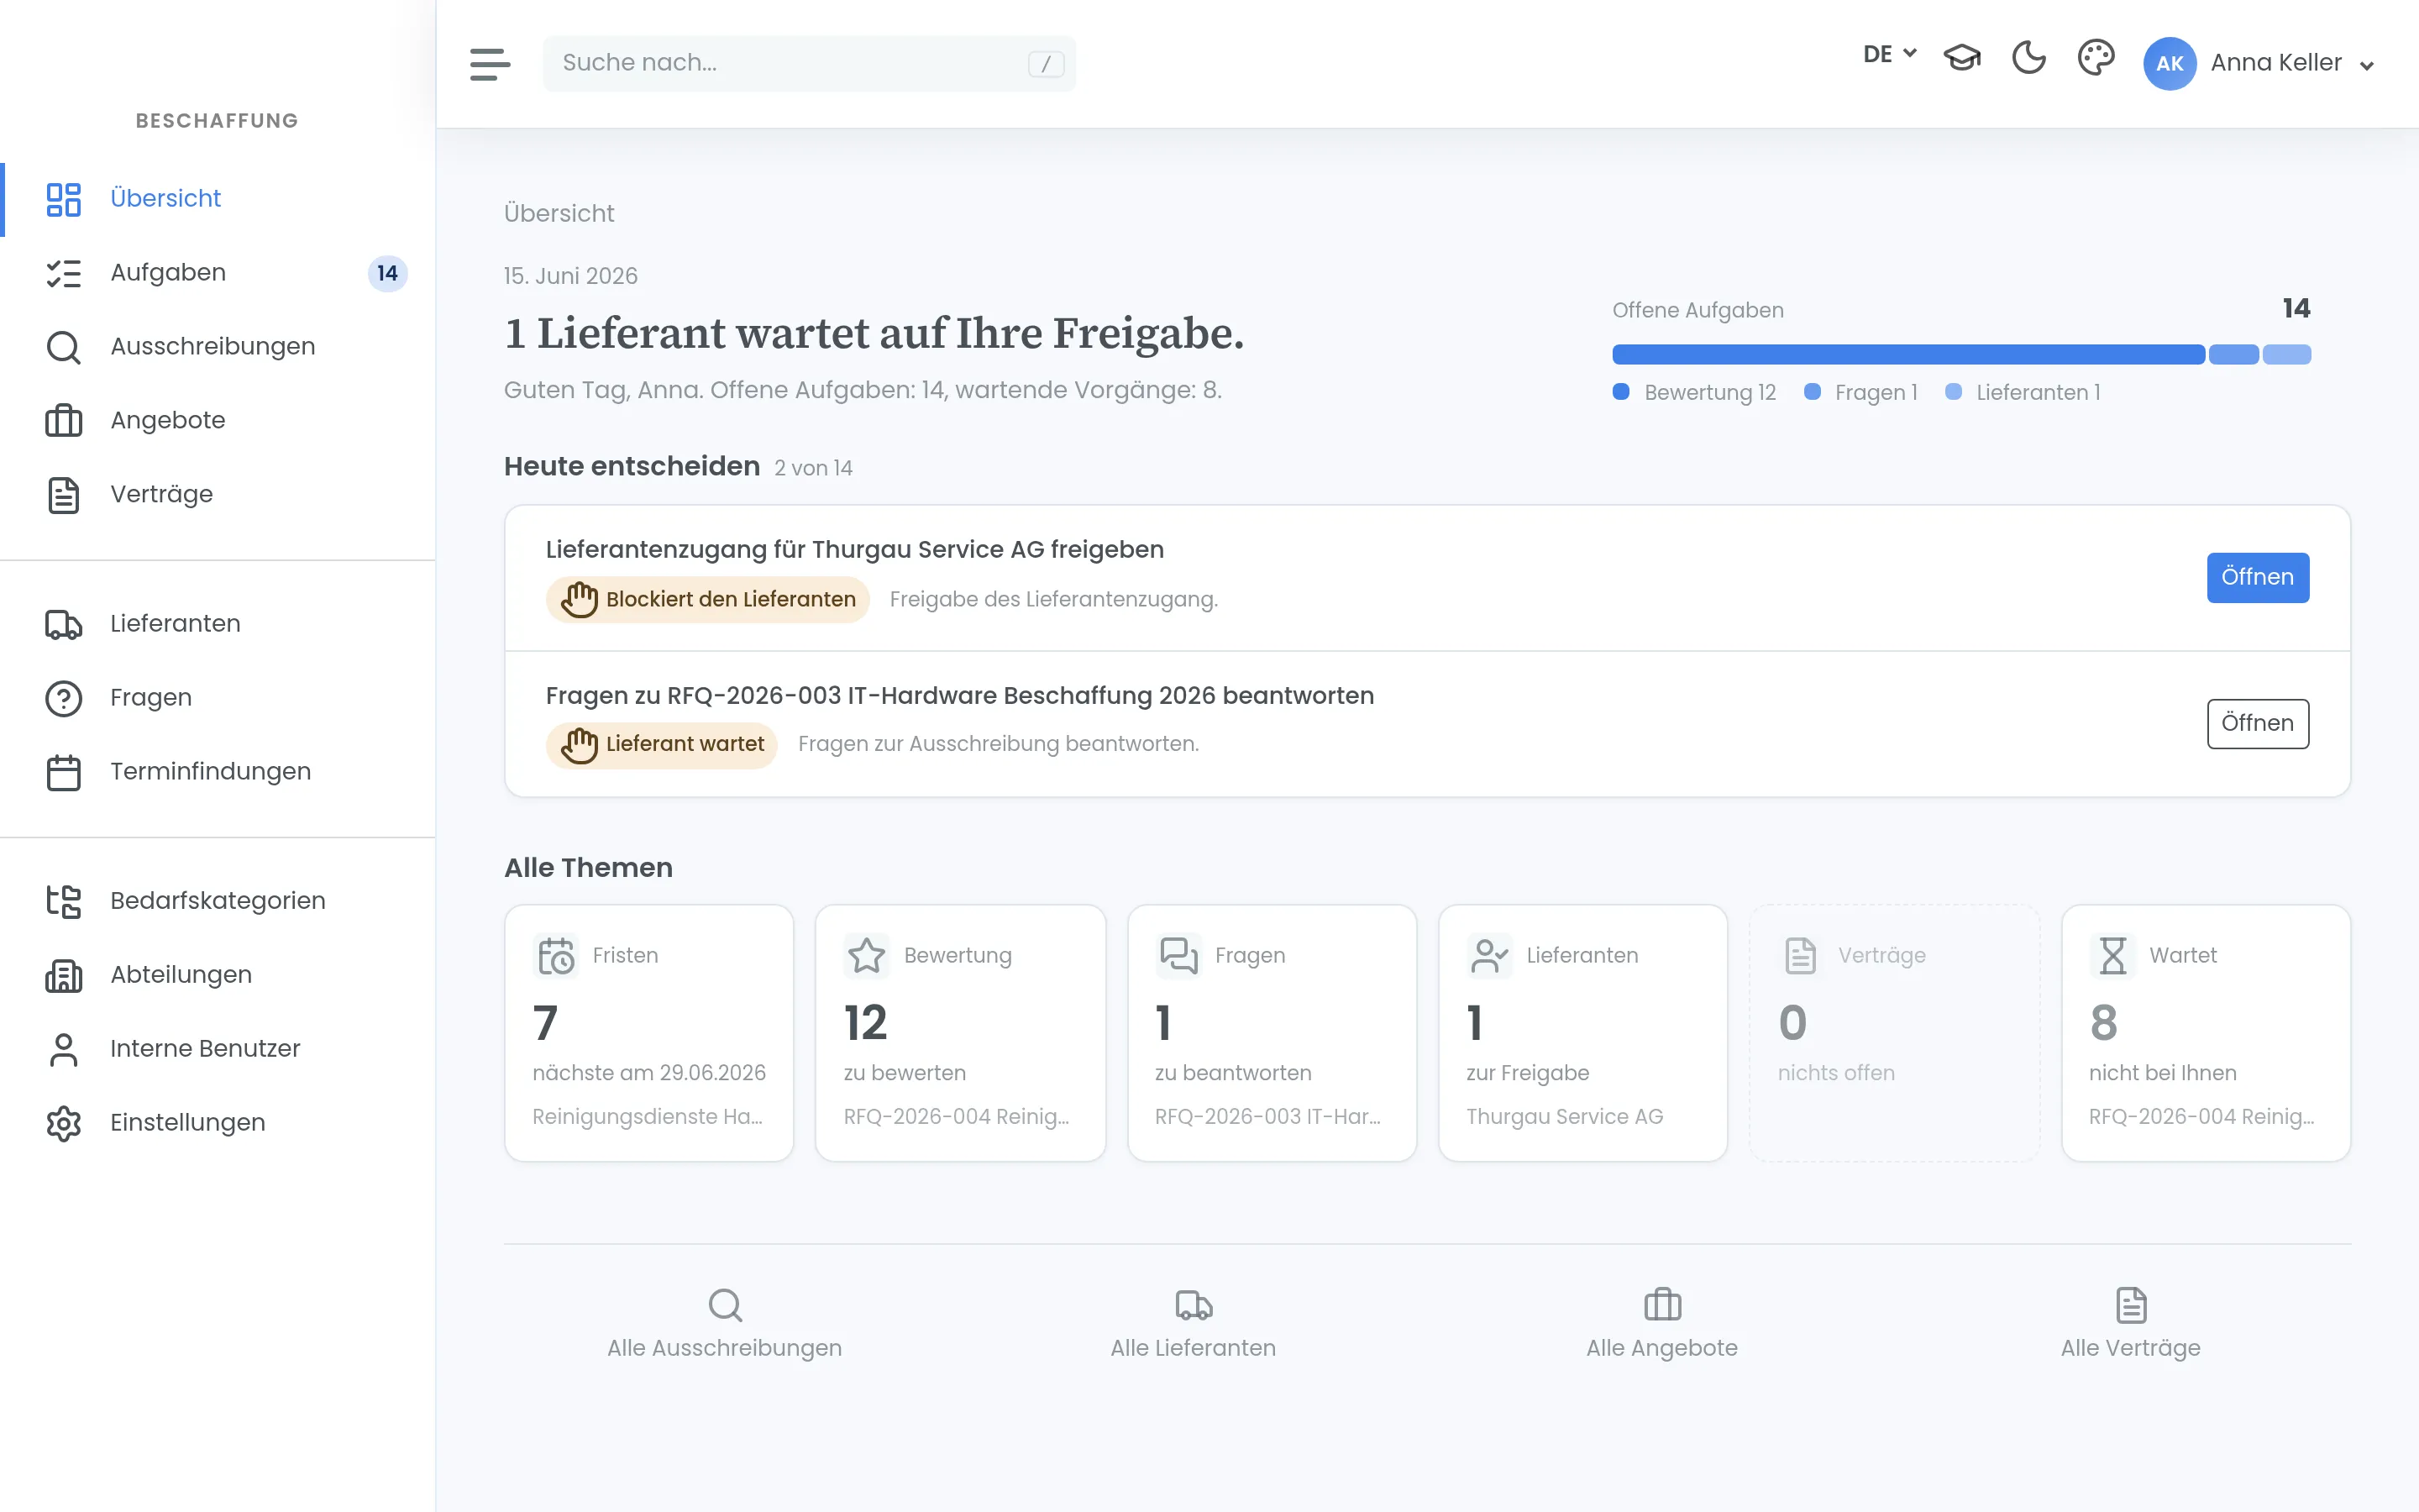
Task: Click the Bedarfskategorien tree icon
Action: tap(64, 901)
